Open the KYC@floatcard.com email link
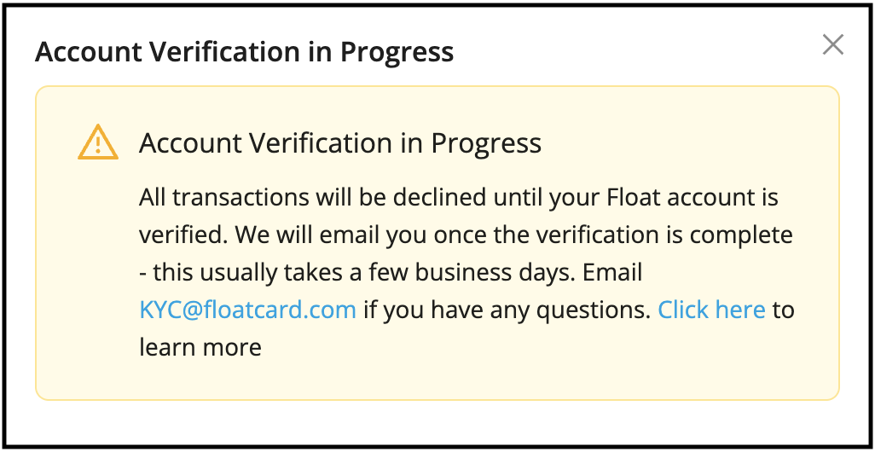 point(247,310)
